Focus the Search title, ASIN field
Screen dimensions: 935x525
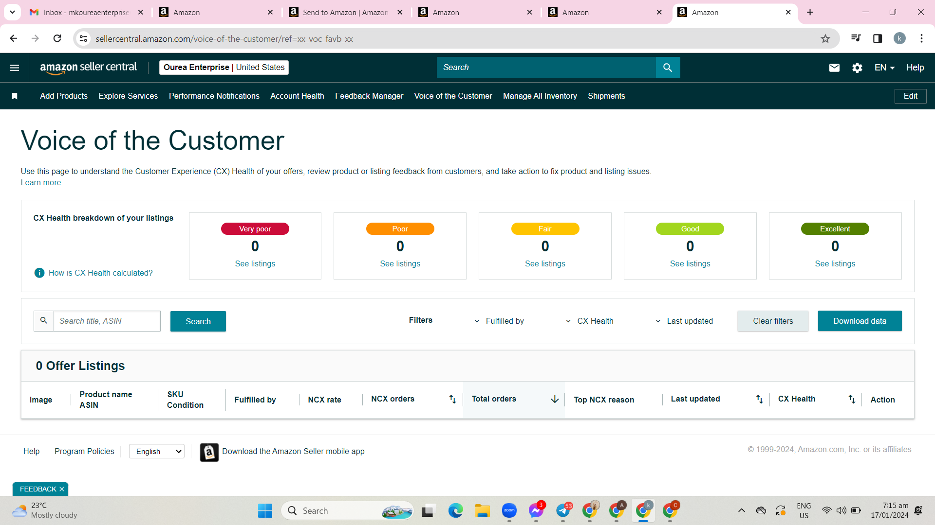(107, 321)
